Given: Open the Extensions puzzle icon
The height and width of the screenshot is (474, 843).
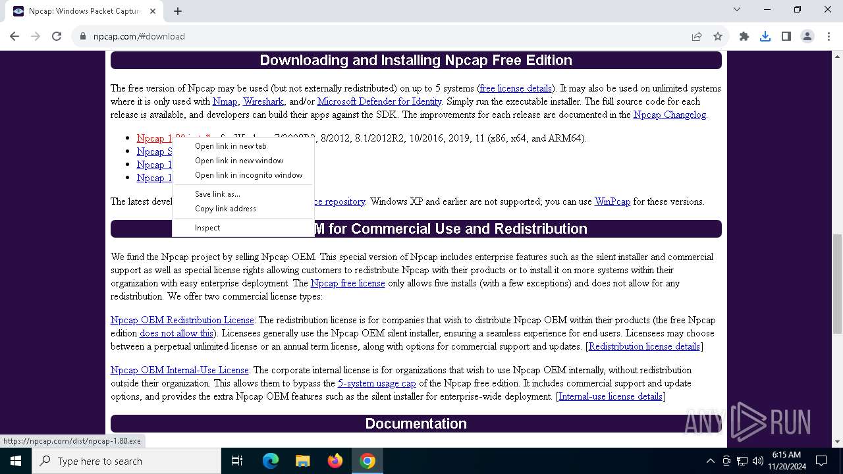Looking at the screenshot, I should (x=744, y=36).
